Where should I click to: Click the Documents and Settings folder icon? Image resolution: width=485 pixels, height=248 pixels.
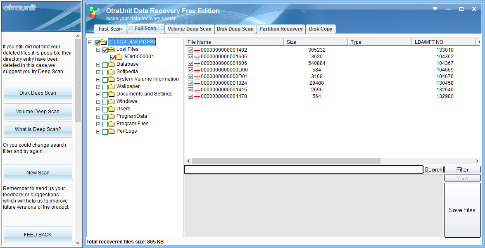coord(112,94)
